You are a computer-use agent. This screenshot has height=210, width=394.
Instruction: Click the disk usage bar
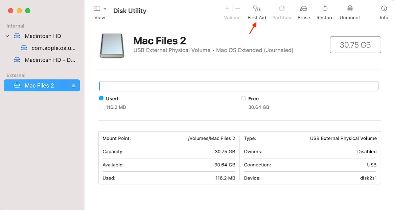point(239,86)
